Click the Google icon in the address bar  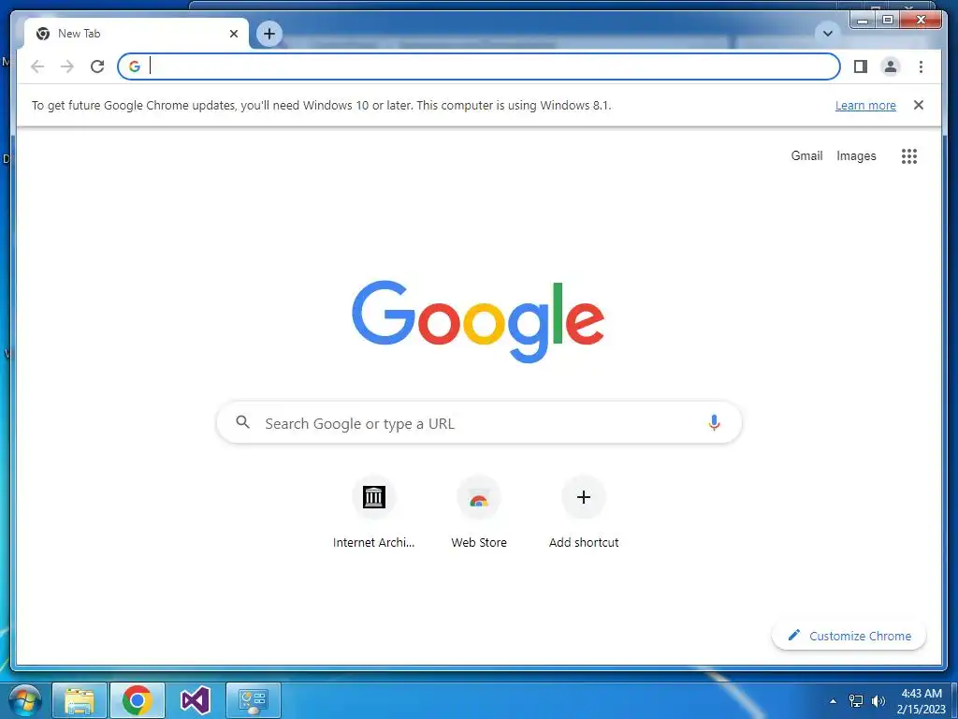click(x=135, y=66)
